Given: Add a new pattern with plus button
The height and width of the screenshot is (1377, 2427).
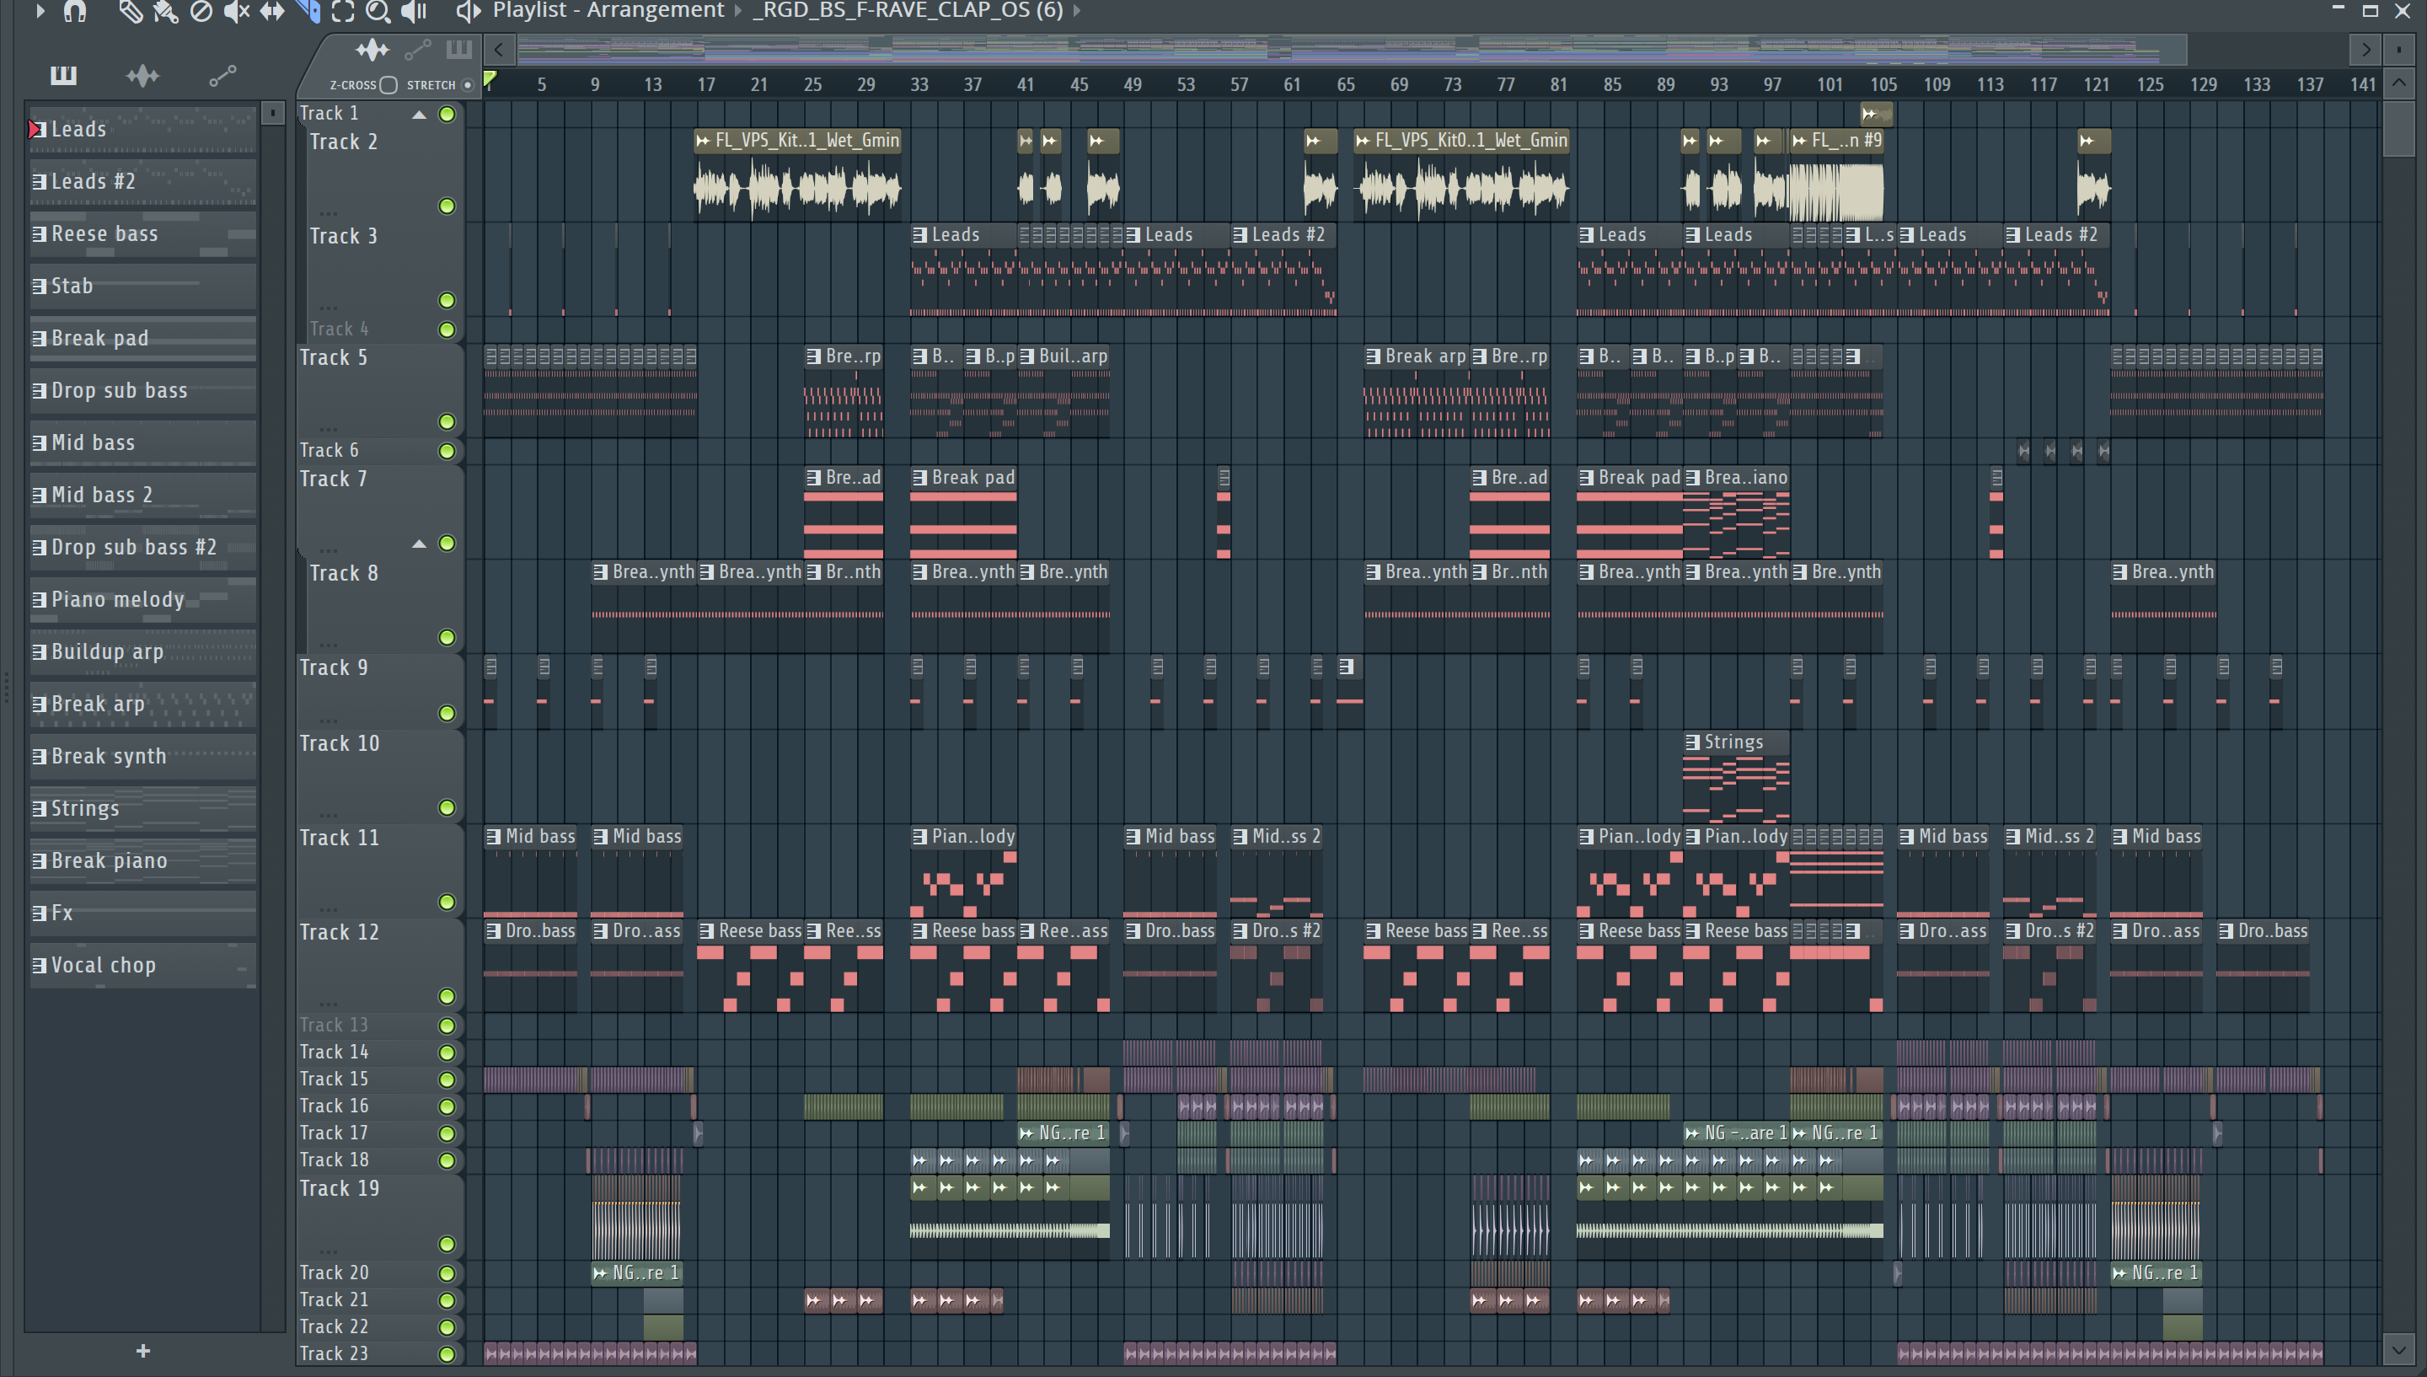Looking at the screenshot, I should pyautogui.click(x=142, y=1351).
